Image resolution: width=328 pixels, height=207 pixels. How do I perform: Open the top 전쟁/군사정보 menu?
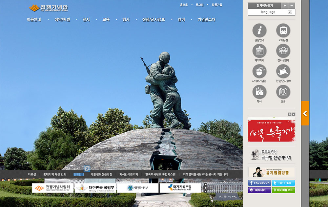click(154, 20)
